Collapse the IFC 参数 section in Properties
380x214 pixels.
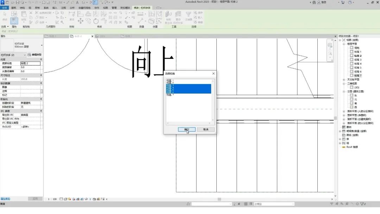(x=41, y=111)
